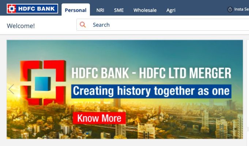Viewport: 249px width, 146px height.
Task: Open the Wholesale tab
Action: coord(145,10)
